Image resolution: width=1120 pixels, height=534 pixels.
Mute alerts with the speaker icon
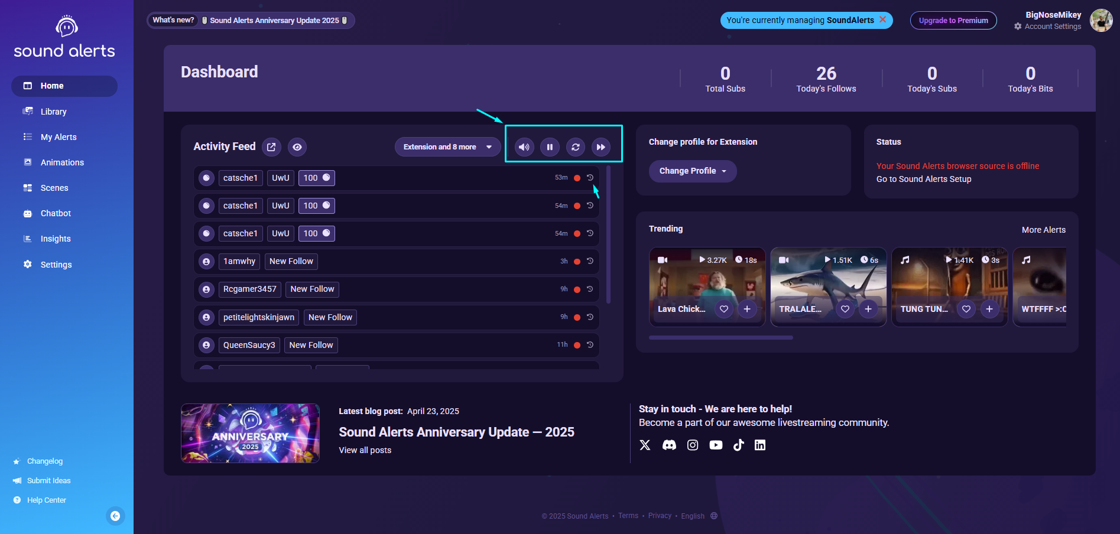[x=524, y=147]
